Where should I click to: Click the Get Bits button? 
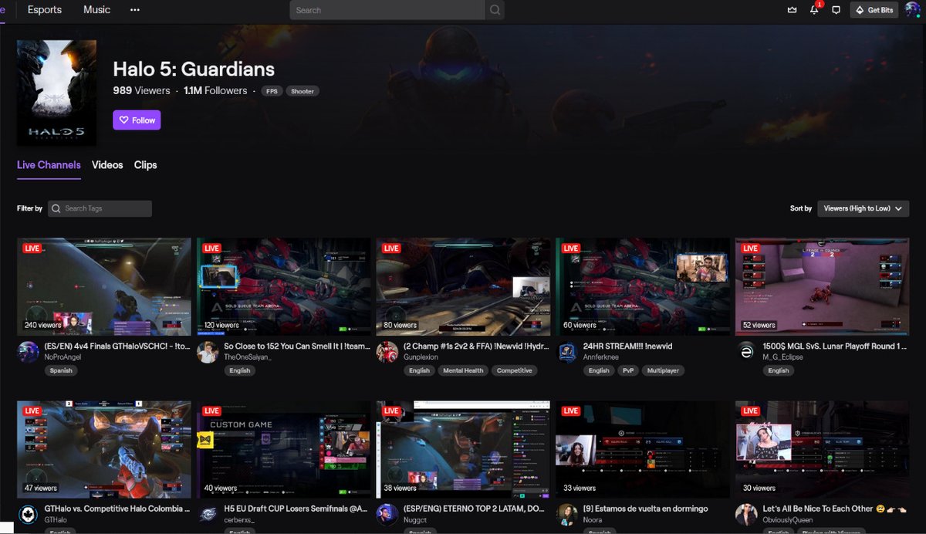[875, 10]
